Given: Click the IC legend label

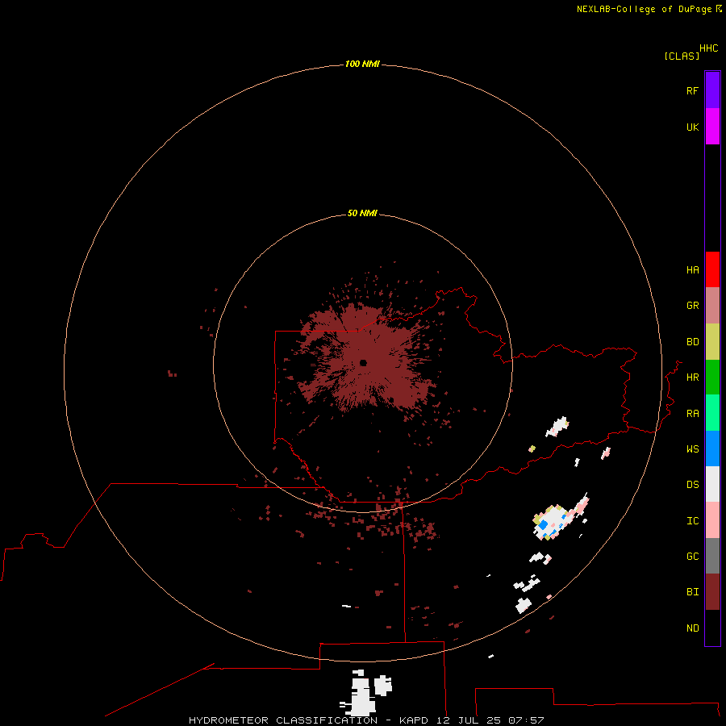Looking at the screenshot, I should tap(692, 521).
